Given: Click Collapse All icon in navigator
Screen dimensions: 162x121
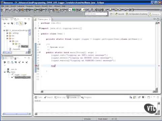Looking at the screenshot, I should click(17, 23).
